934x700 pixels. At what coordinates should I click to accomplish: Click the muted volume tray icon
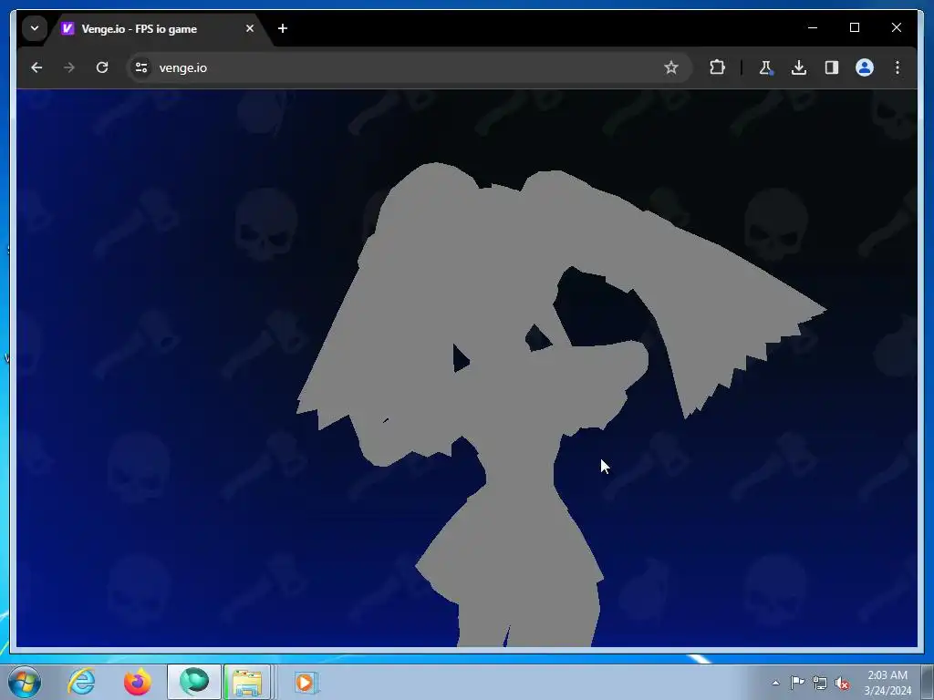coord(842,684)
